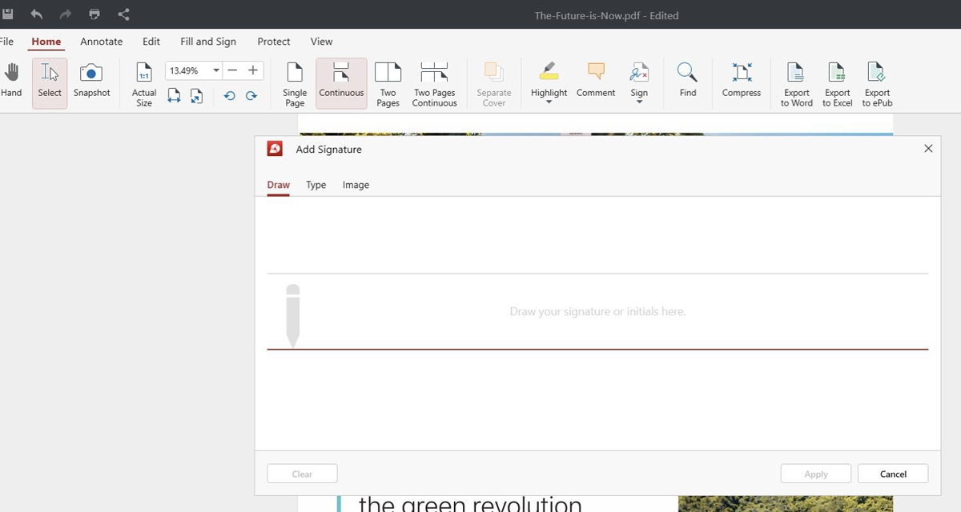Switch to Single Page view mode
This screenshot has width=961, height=512.
click(294, 83)
